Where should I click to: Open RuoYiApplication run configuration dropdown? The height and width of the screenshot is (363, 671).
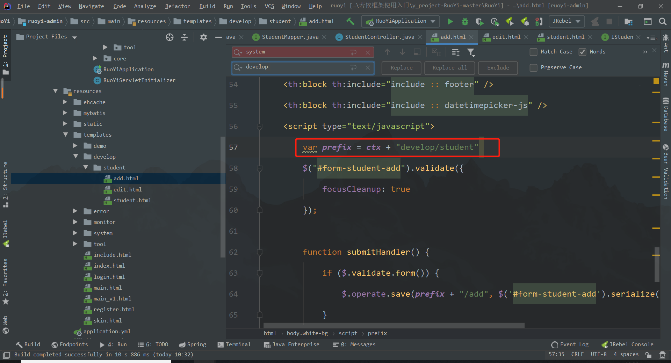point(401,21)
